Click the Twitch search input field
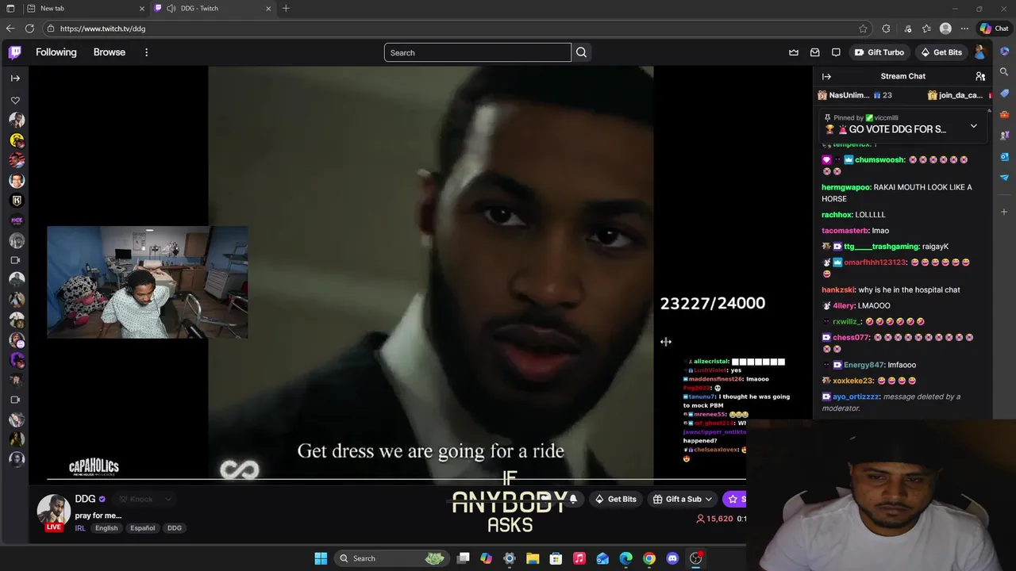Viewport: 1016px width, 571px height. (478, 52)
